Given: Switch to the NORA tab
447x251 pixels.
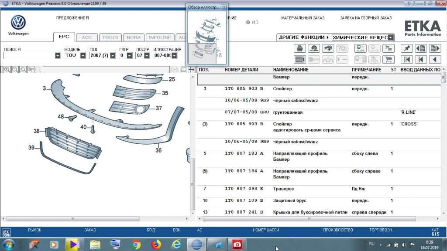Looking at the screenshot, I should coord(134,37).
